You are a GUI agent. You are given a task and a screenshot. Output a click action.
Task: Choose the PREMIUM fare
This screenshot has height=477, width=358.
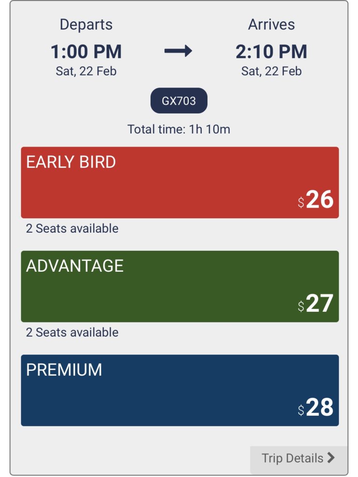[179, 390]
